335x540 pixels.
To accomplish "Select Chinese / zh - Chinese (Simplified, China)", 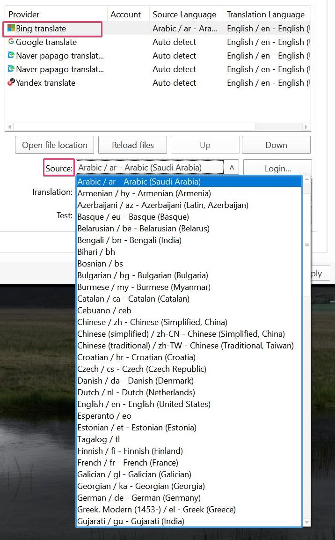I will tap(189, 322).
